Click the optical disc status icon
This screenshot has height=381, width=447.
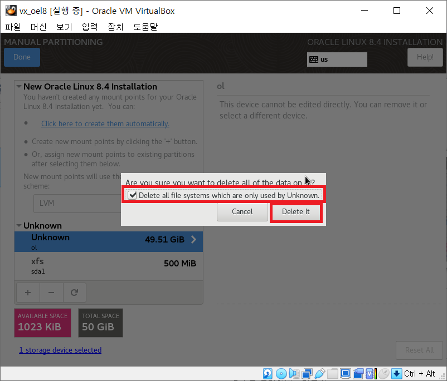click(281, 373)
